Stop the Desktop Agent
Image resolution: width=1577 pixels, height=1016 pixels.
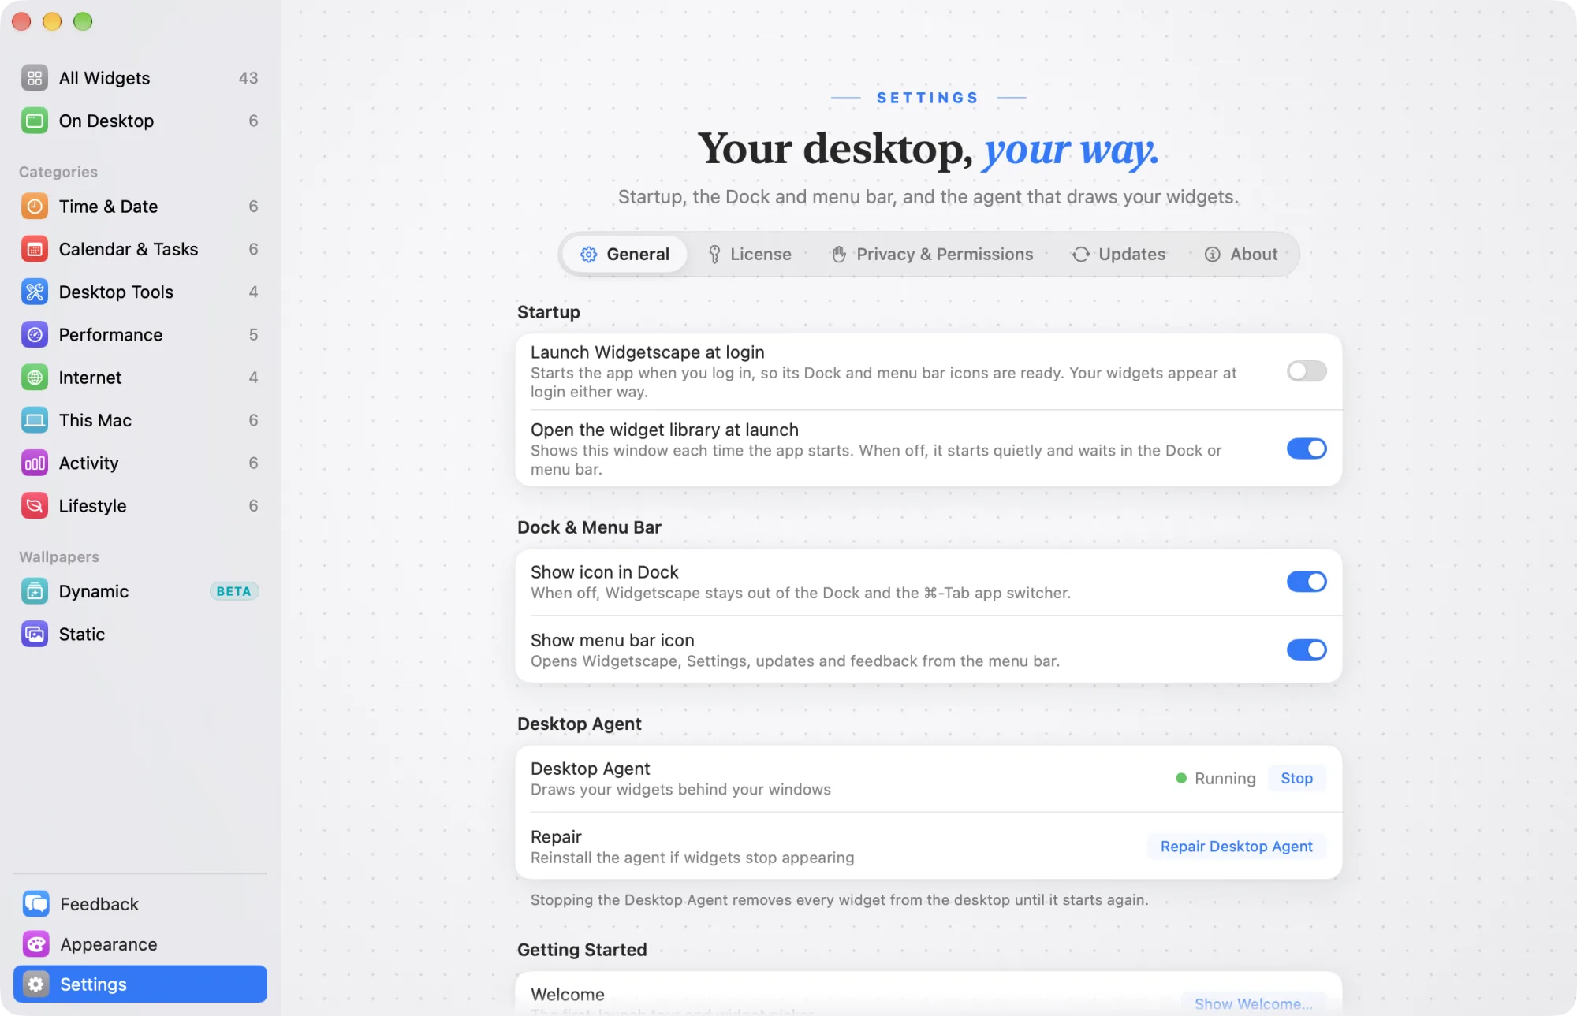click(x=1296, y=779)
